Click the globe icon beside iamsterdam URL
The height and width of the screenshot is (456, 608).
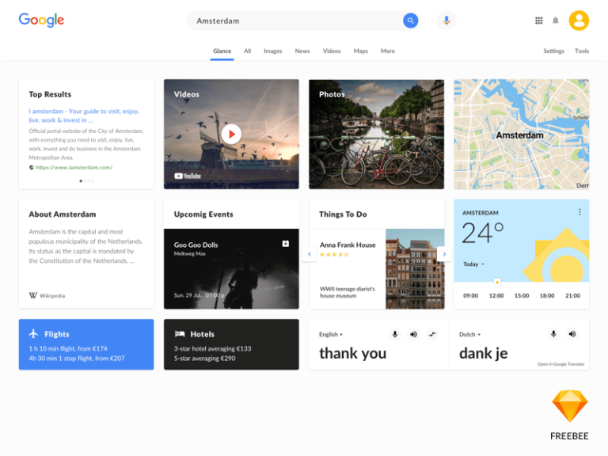pos(32,168)
